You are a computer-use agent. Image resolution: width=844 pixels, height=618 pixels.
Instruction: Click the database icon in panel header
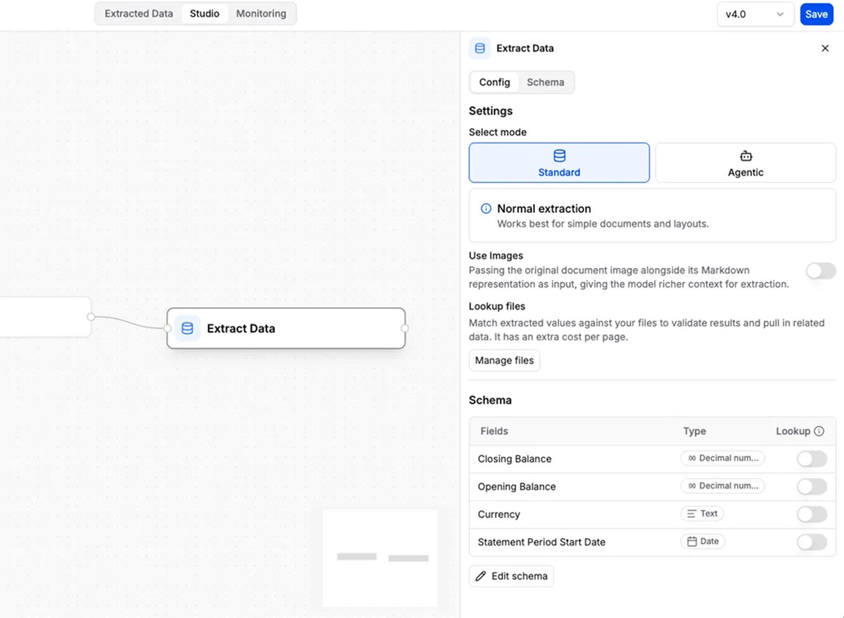click(x=479, y=48)
